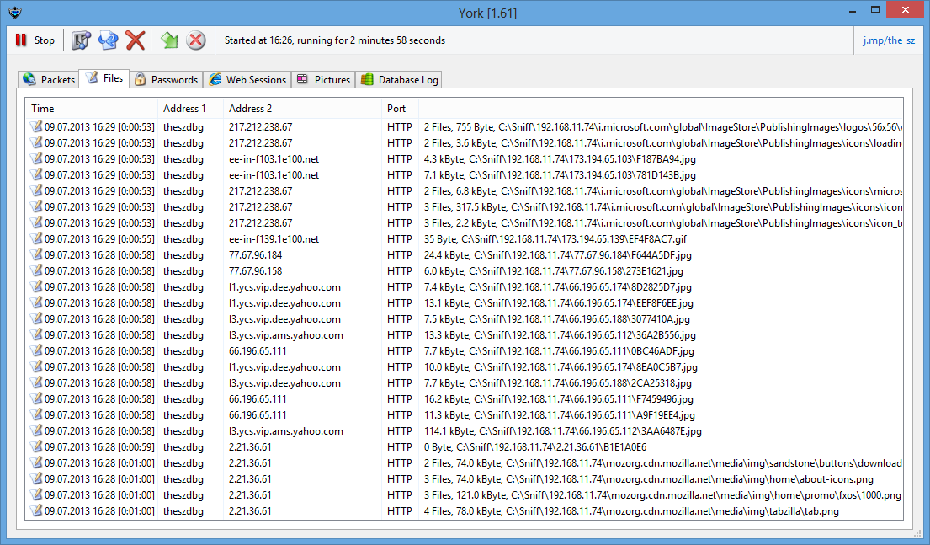
Task: Click file icon of the 0BC46ADF.jpg row
Action: (37, 351)
